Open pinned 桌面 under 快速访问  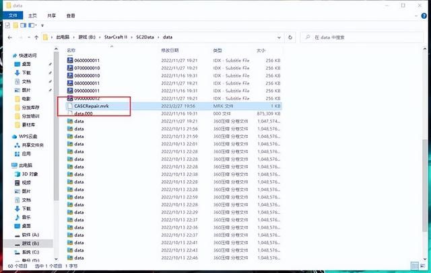[x=26, y=64]
